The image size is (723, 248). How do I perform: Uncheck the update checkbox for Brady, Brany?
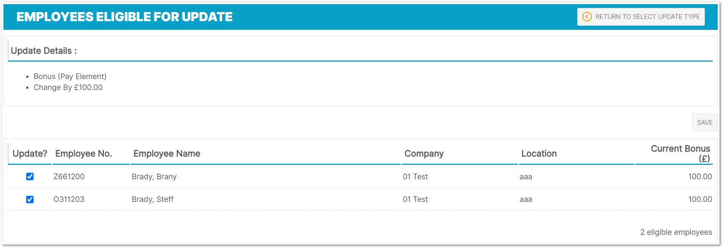pyautogui.click(x=30, y=177)
